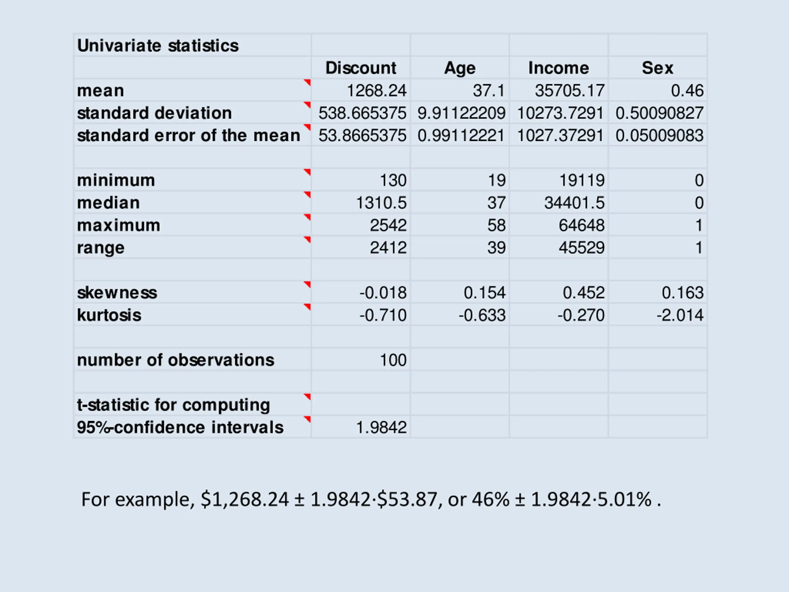
Task: Click the red comment marker on mean row
Action: (x=308, y=82)
